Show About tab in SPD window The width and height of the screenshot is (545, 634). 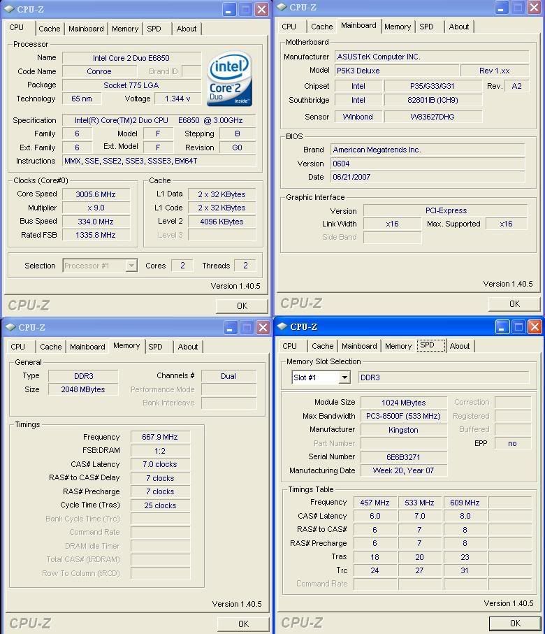[x=460, y=346]
